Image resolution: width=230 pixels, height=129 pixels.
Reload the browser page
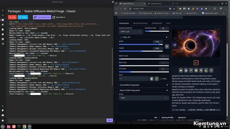(x=125, y=9)
